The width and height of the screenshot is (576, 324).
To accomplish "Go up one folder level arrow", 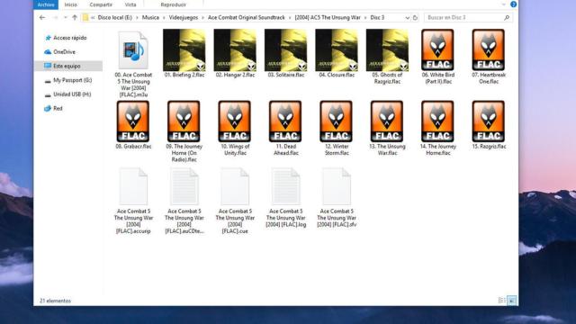I will point(75,17).
